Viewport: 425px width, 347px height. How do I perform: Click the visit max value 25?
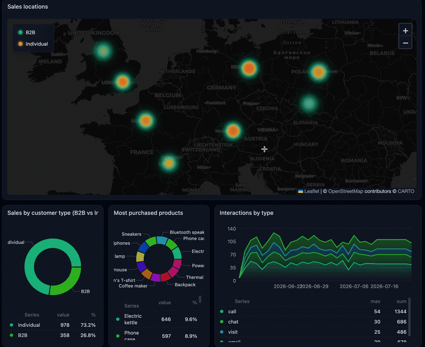377,332
